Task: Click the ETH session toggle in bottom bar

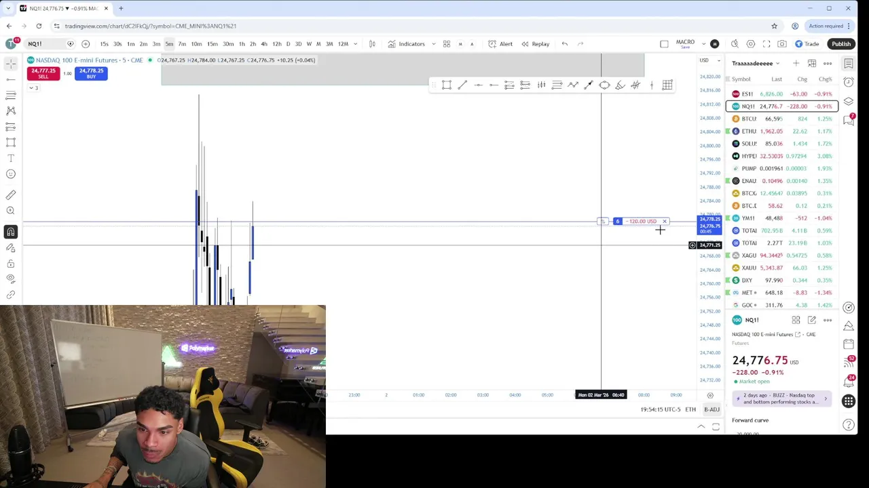Action: (x=690, y=409)
